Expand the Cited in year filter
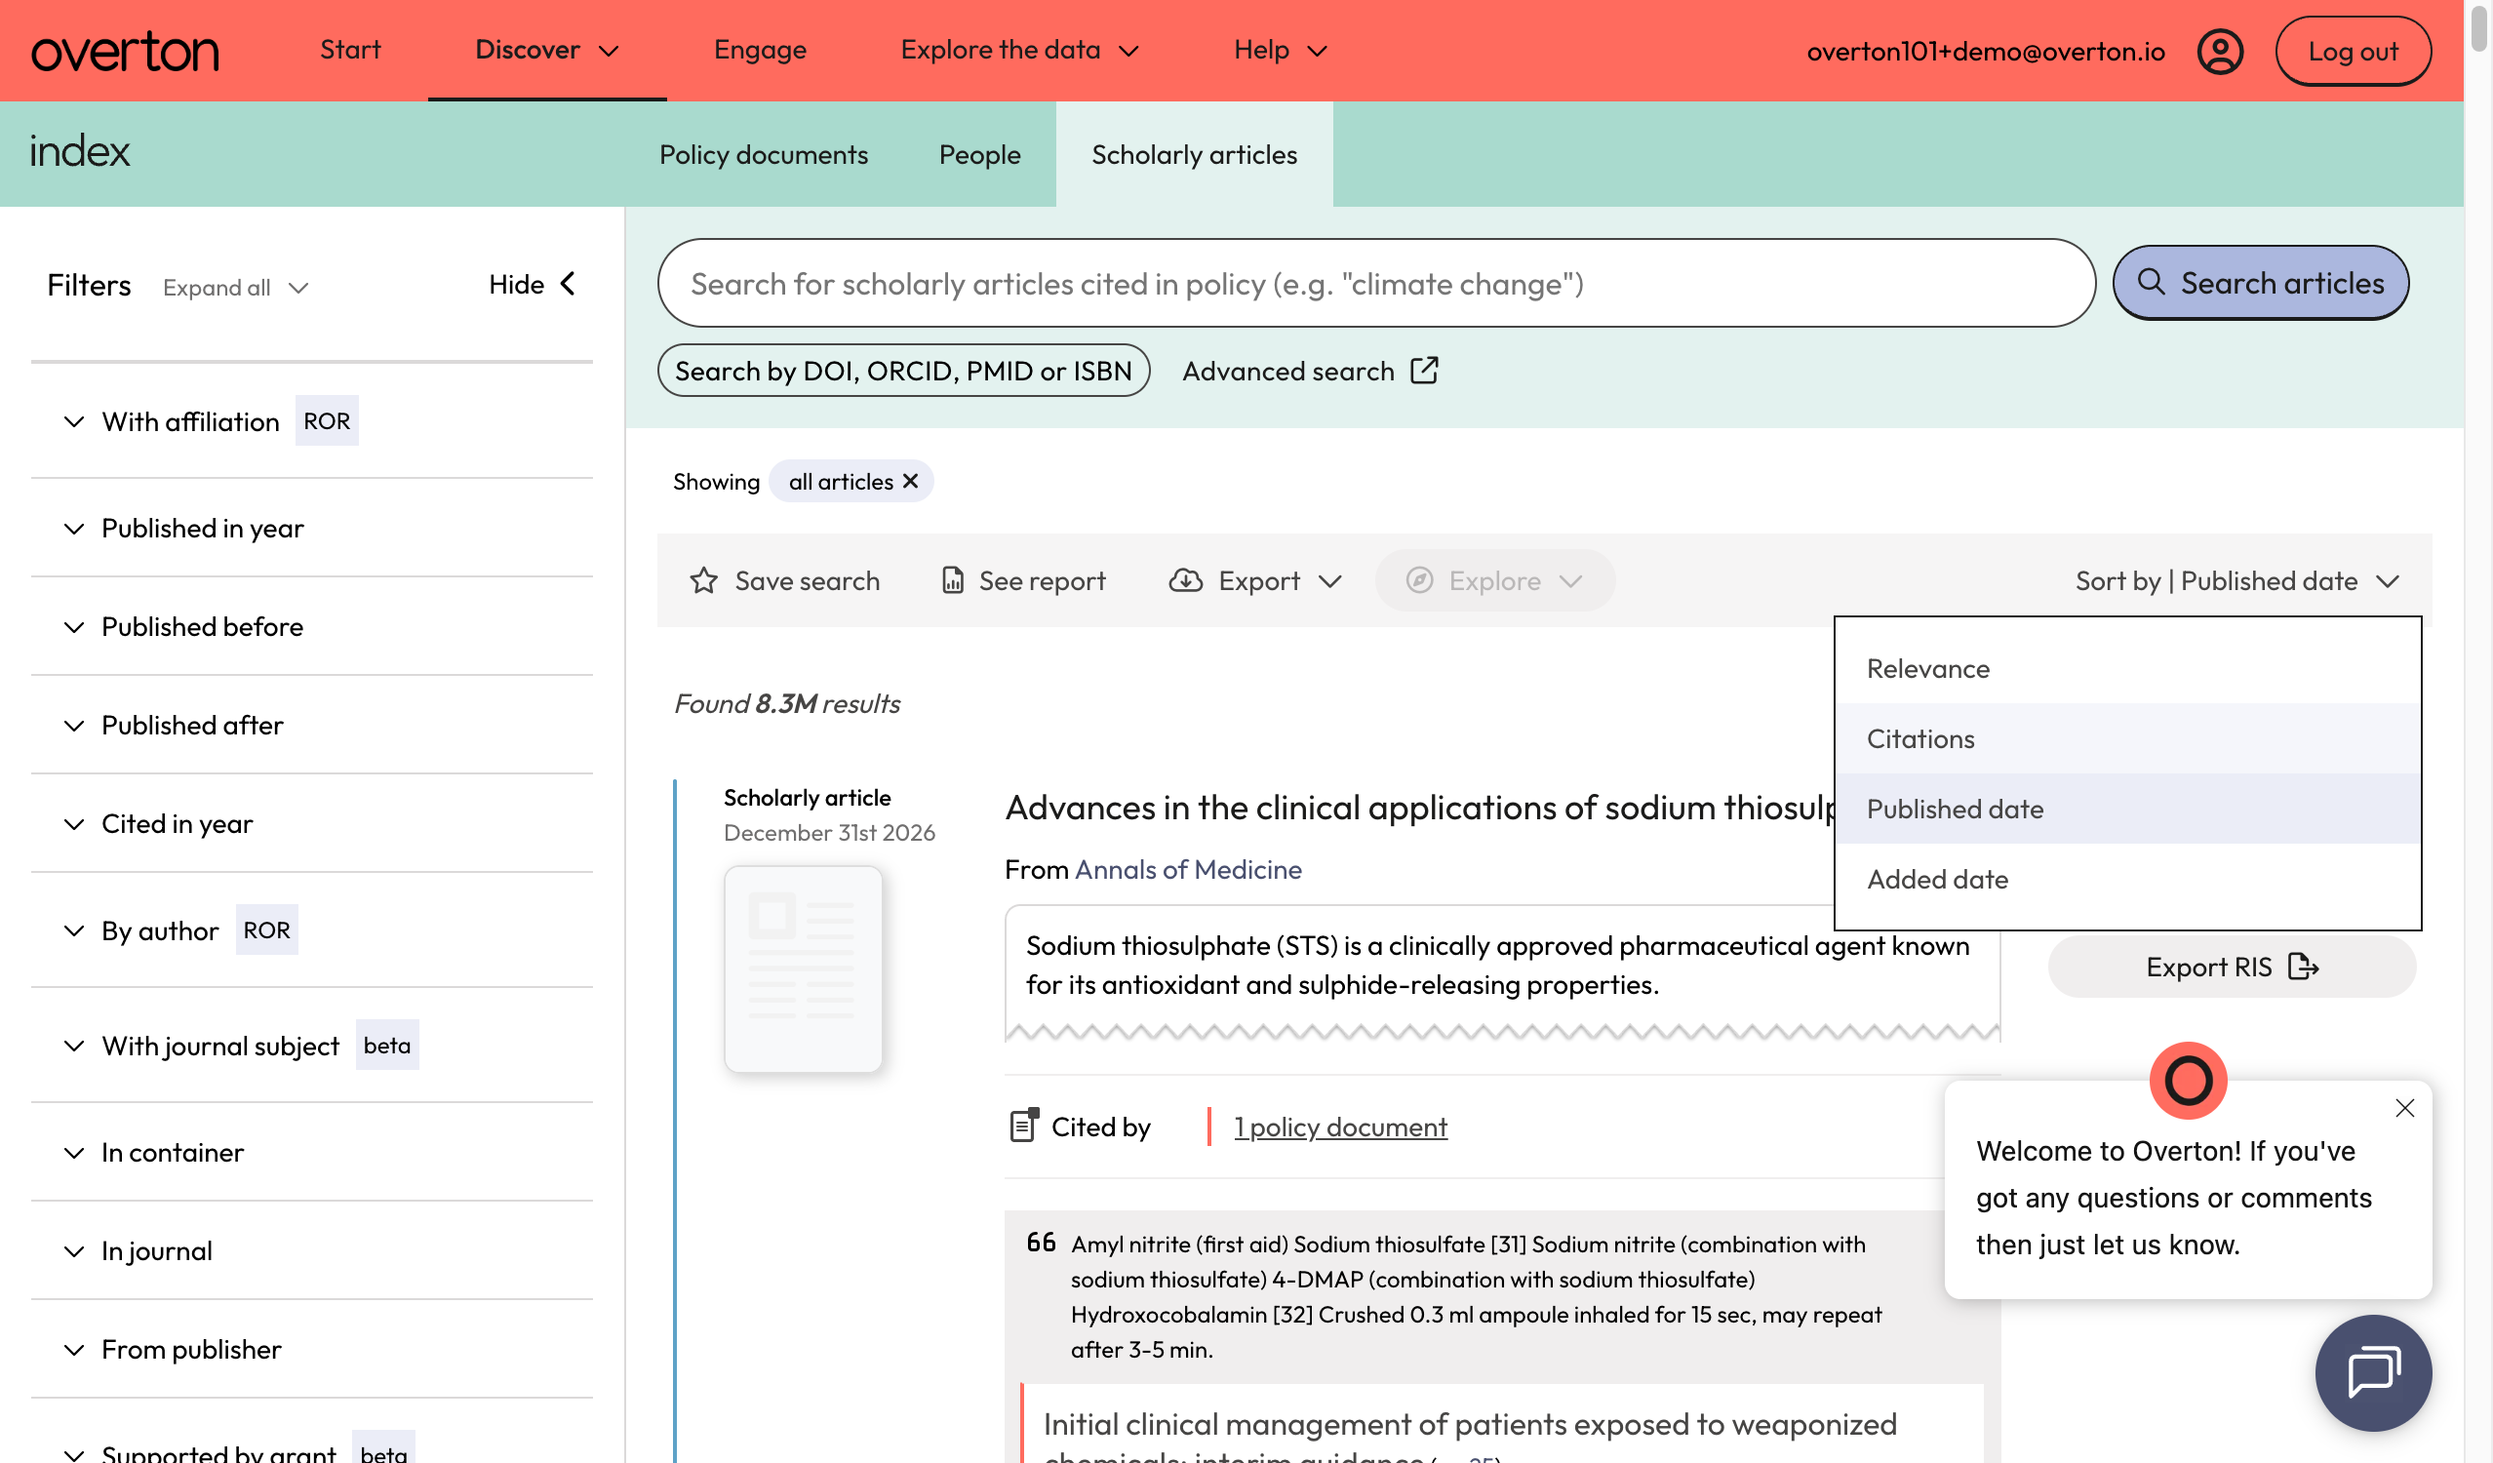The height and width of the screenshot is (1463, 2493). [x=312, y=823]
